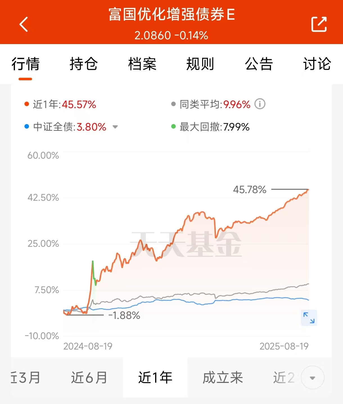343x404 pixels.
Task: Open the 规则 tab
Action: click(x=200, y=64)
